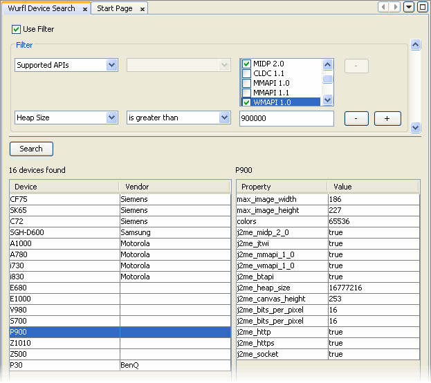Image resolution: width=431 pixels, height=383 pixels.
Task: Check the CLDC 1.1 checkbox
Action: [246, 74]
